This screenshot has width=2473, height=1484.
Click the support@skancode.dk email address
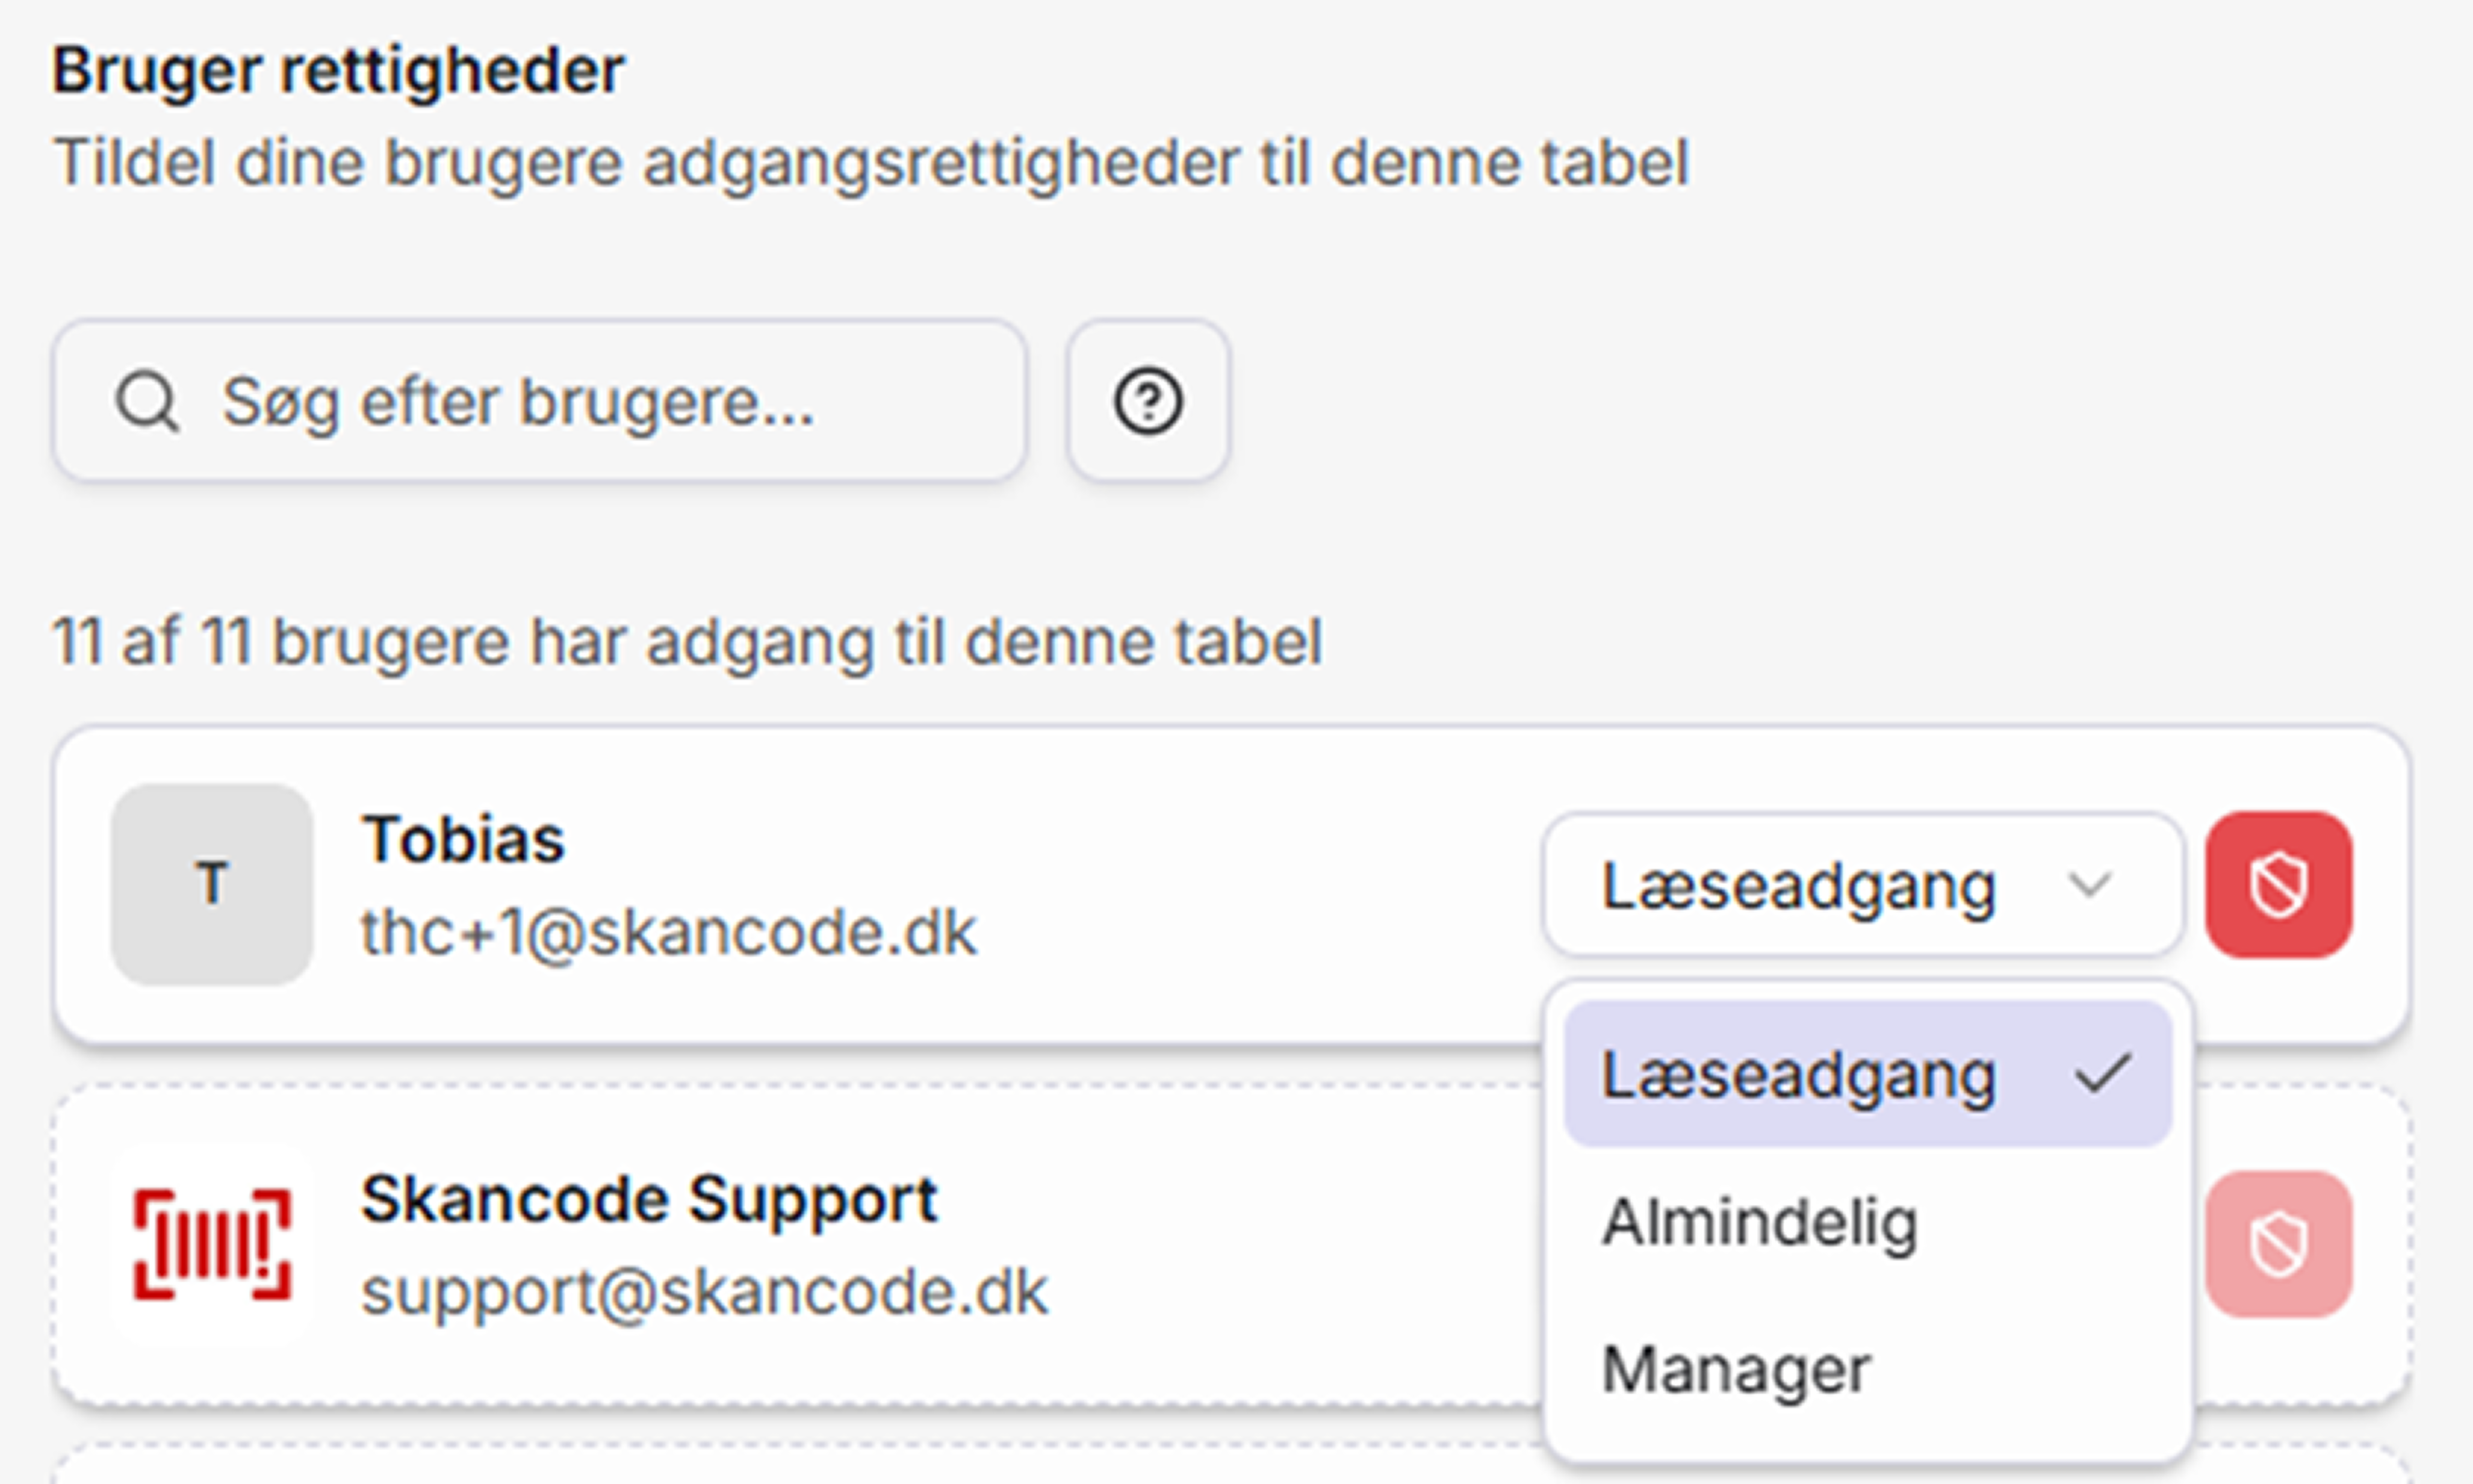(x=704, y=1293)
